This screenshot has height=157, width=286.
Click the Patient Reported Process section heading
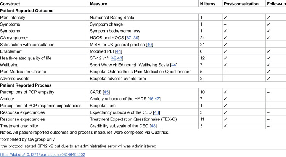click(x=26, y=85)
